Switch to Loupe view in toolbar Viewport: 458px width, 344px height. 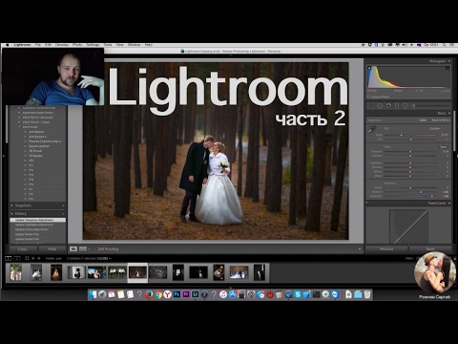click(x=73, y=248)
